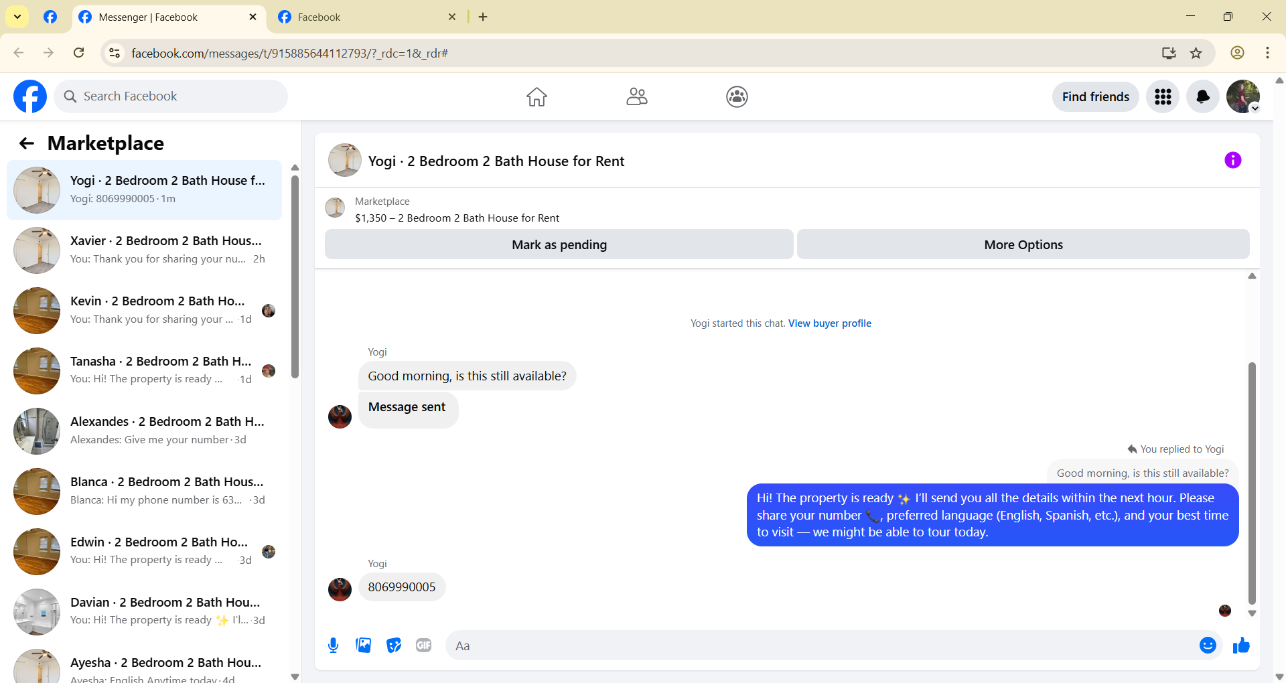Screen dimensions: 1286x683
Task: Open the Edwin conversation
Action: pyautogui.click(x=144, y=552)
